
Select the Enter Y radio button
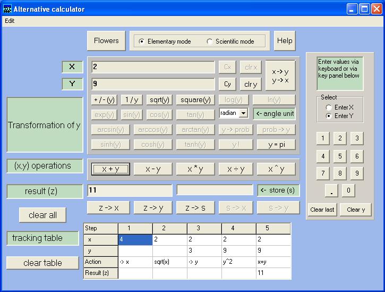[340, 115]
